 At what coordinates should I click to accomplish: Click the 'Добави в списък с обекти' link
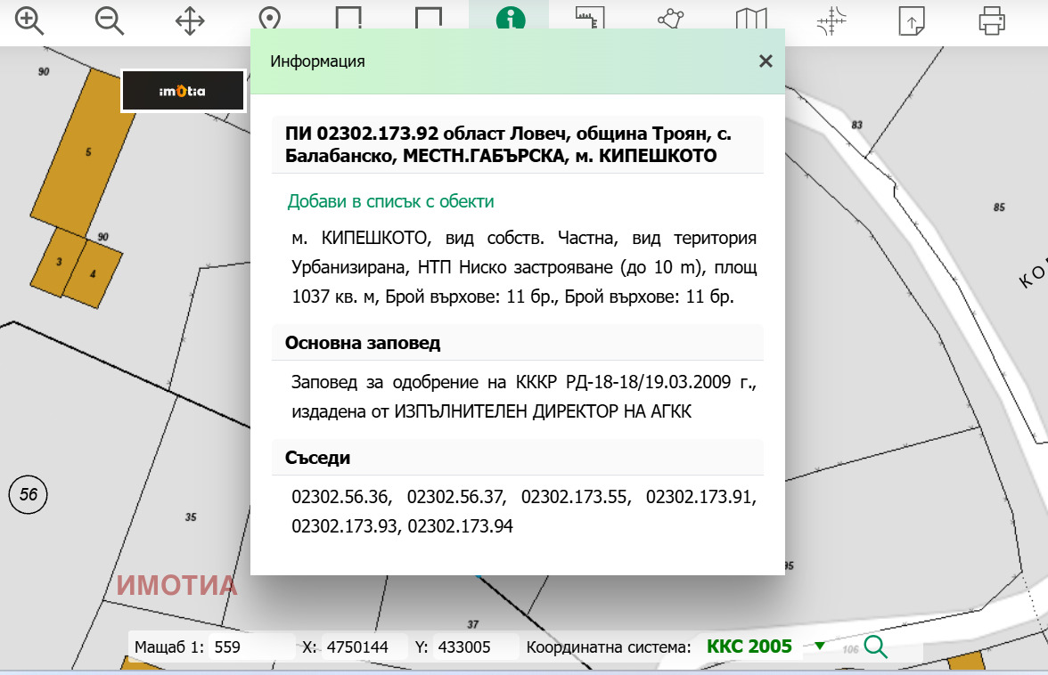coord(389,201)
